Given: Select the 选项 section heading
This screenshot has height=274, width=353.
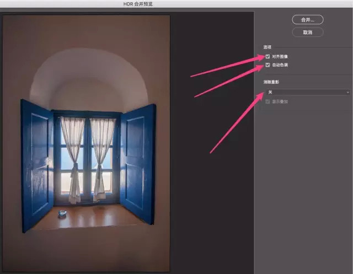Looking at the screenshot, I should pos(267,47).
